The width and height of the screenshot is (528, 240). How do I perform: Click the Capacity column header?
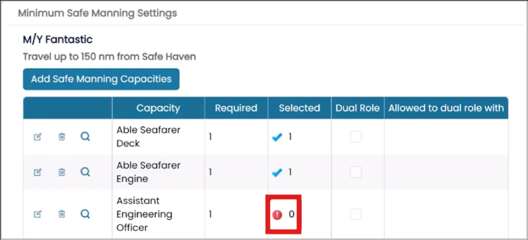click(158, 108)
